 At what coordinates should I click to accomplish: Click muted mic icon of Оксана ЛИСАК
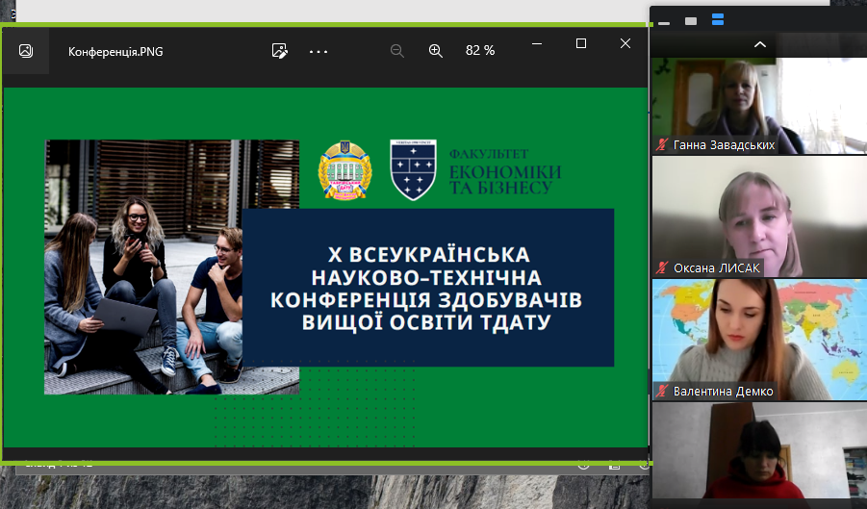[x=662, y=268]
